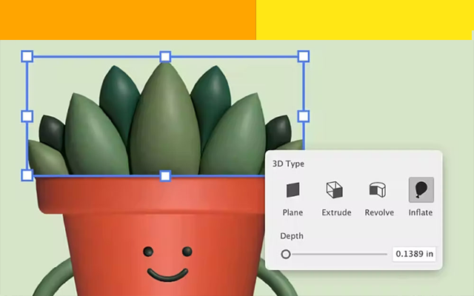Click the Plane label text

[x=293, y=212]
